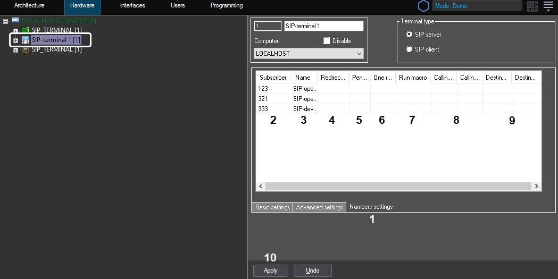
Task: Click the blue hexagon logo icon
Action: (423, 6)
